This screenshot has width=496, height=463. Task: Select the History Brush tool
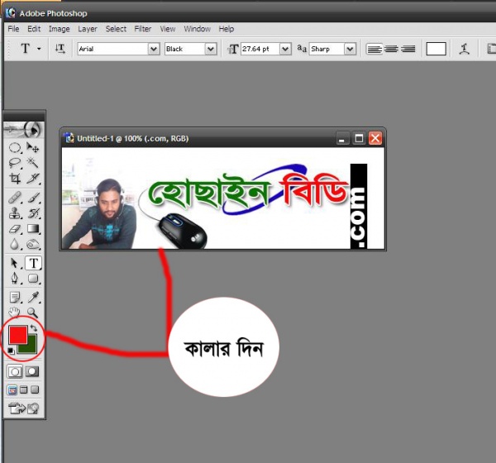point(33,213)
